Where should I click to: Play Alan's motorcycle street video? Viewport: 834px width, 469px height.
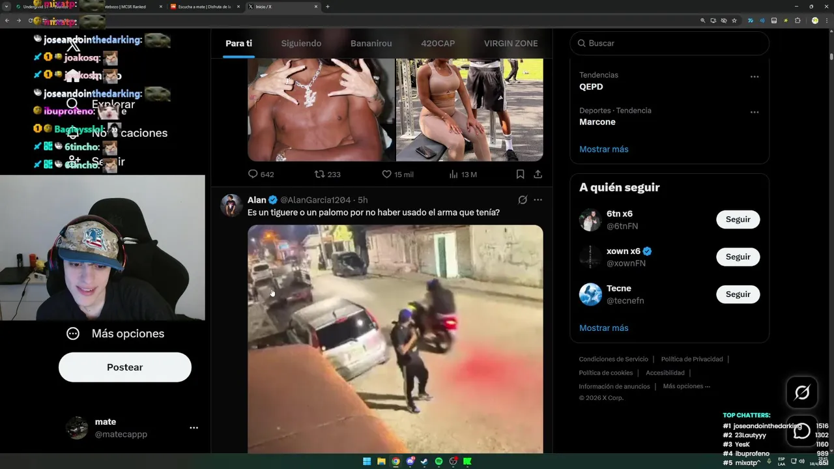tap(395, 339)
